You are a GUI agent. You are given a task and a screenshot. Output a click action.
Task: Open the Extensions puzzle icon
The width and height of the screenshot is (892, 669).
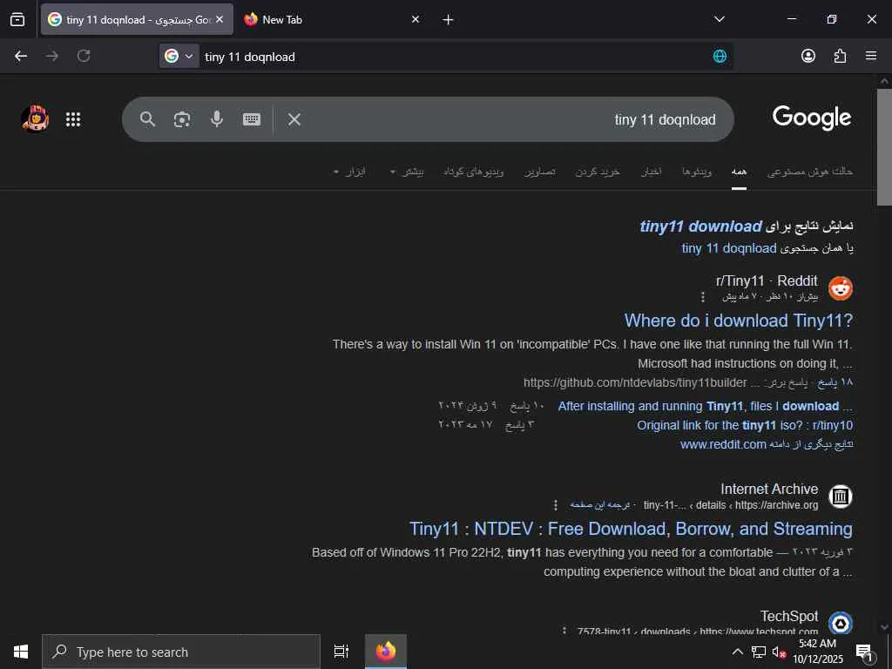840,56
